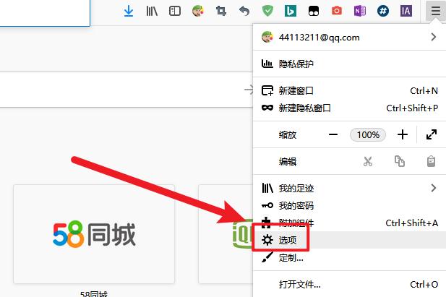Open 选项 options settings
The width and height of the screenshot is (446, 297).
click(x=349, y=240)
